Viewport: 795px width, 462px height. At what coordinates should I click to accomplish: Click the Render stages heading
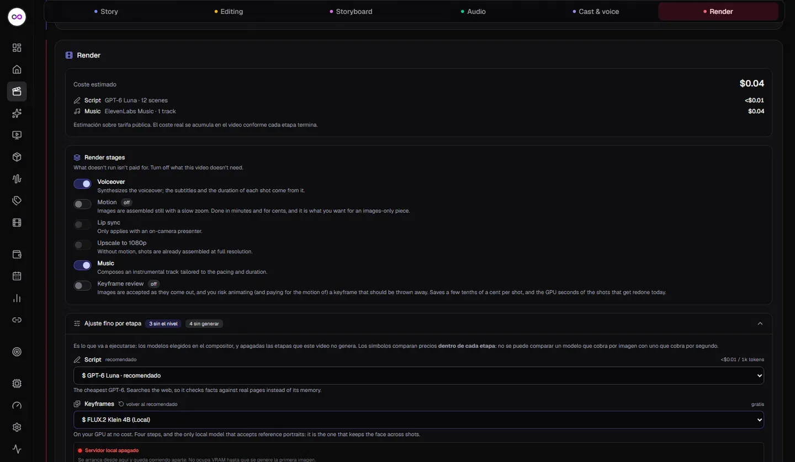104,157
